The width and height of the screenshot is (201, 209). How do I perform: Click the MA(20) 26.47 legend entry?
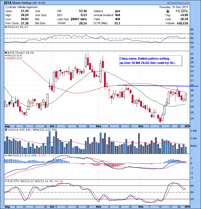coord(14,56)
